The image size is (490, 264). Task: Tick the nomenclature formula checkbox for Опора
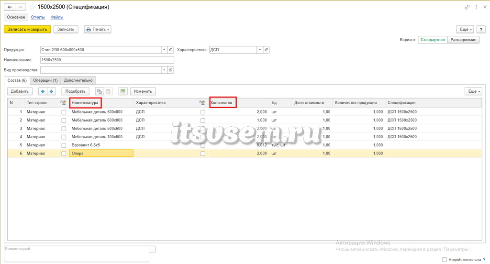pyautogui.click(x=64, y=154)
